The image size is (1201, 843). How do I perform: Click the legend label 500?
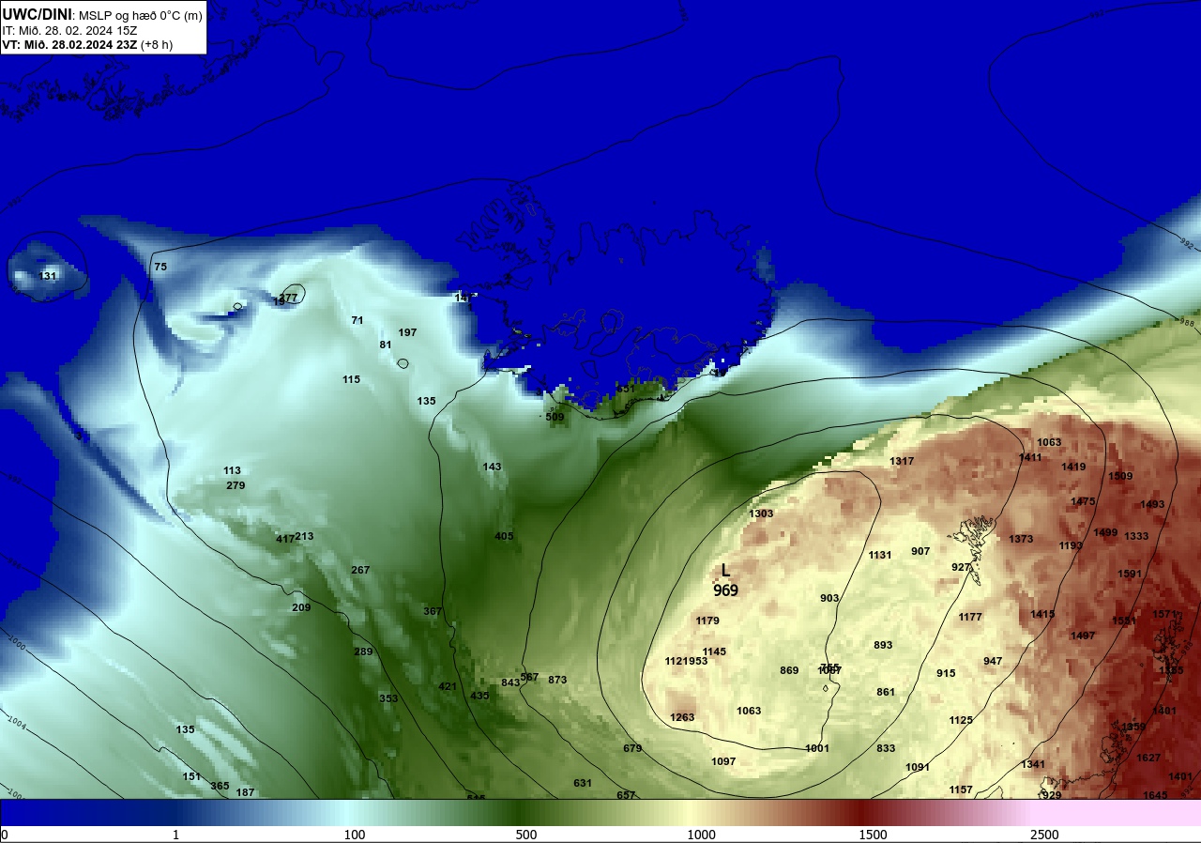coord(526,835)
